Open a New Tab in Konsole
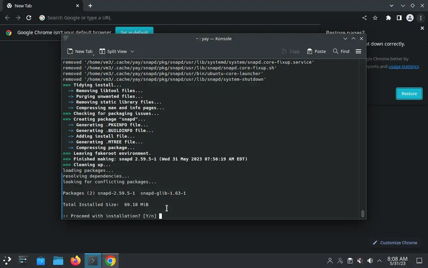Viewport: 428px width, 268px height. (80, 51)
